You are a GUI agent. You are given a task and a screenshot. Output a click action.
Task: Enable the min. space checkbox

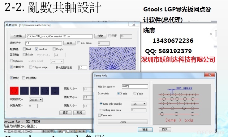pyautogui.click(x=79, y=43)
